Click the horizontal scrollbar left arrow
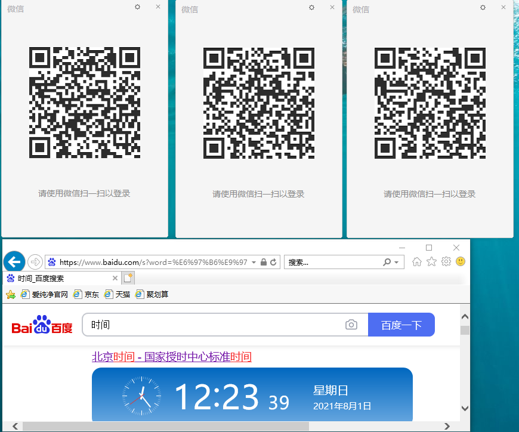This screenshot has height=432, width=519. pyautogui.click(x=16, y=426)
